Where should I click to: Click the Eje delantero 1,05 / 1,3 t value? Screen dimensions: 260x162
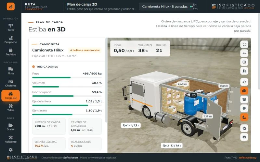tap(94, 101)
